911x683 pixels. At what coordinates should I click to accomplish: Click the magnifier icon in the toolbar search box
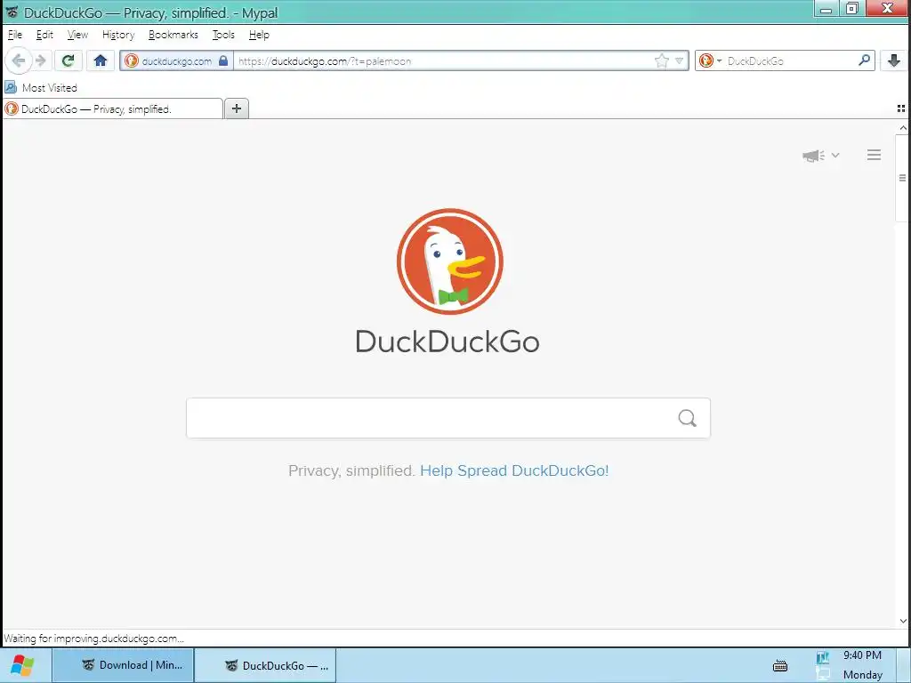pyautogui.click(x=865, y=60)
